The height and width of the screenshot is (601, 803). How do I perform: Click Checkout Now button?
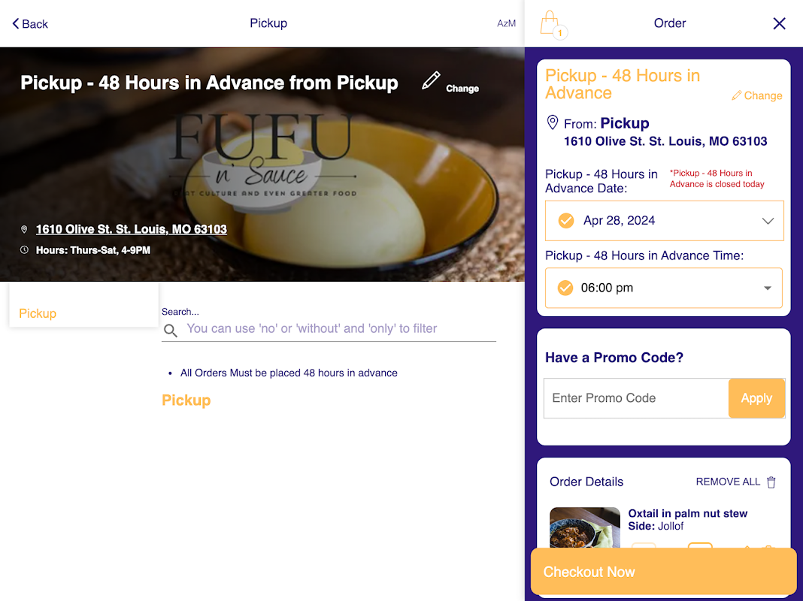tap(663, 572)
